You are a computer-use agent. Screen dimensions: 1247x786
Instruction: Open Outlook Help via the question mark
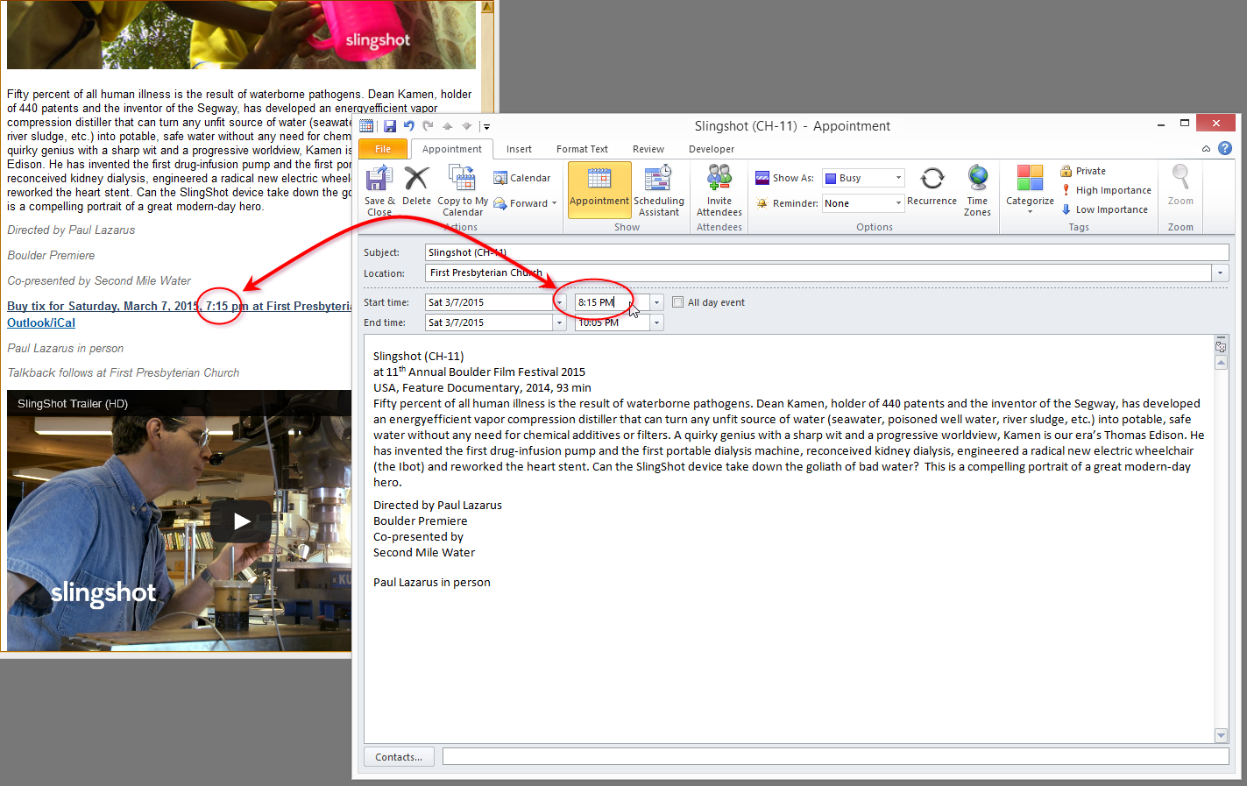click(x=1225, y=148)
